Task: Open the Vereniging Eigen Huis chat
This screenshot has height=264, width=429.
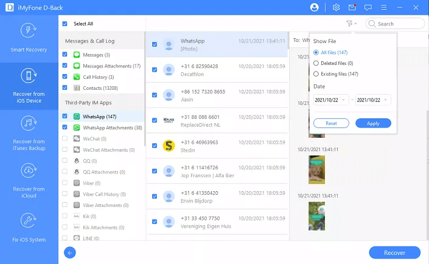Action: (217, 222)
